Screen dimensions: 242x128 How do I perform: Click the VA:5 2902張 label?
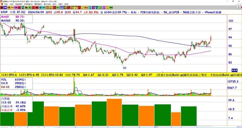(x=13, y=83)
